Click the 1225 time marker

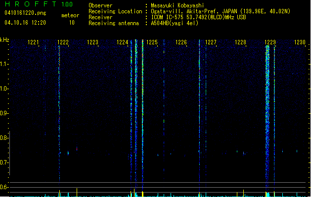click(x=152, y=42)
